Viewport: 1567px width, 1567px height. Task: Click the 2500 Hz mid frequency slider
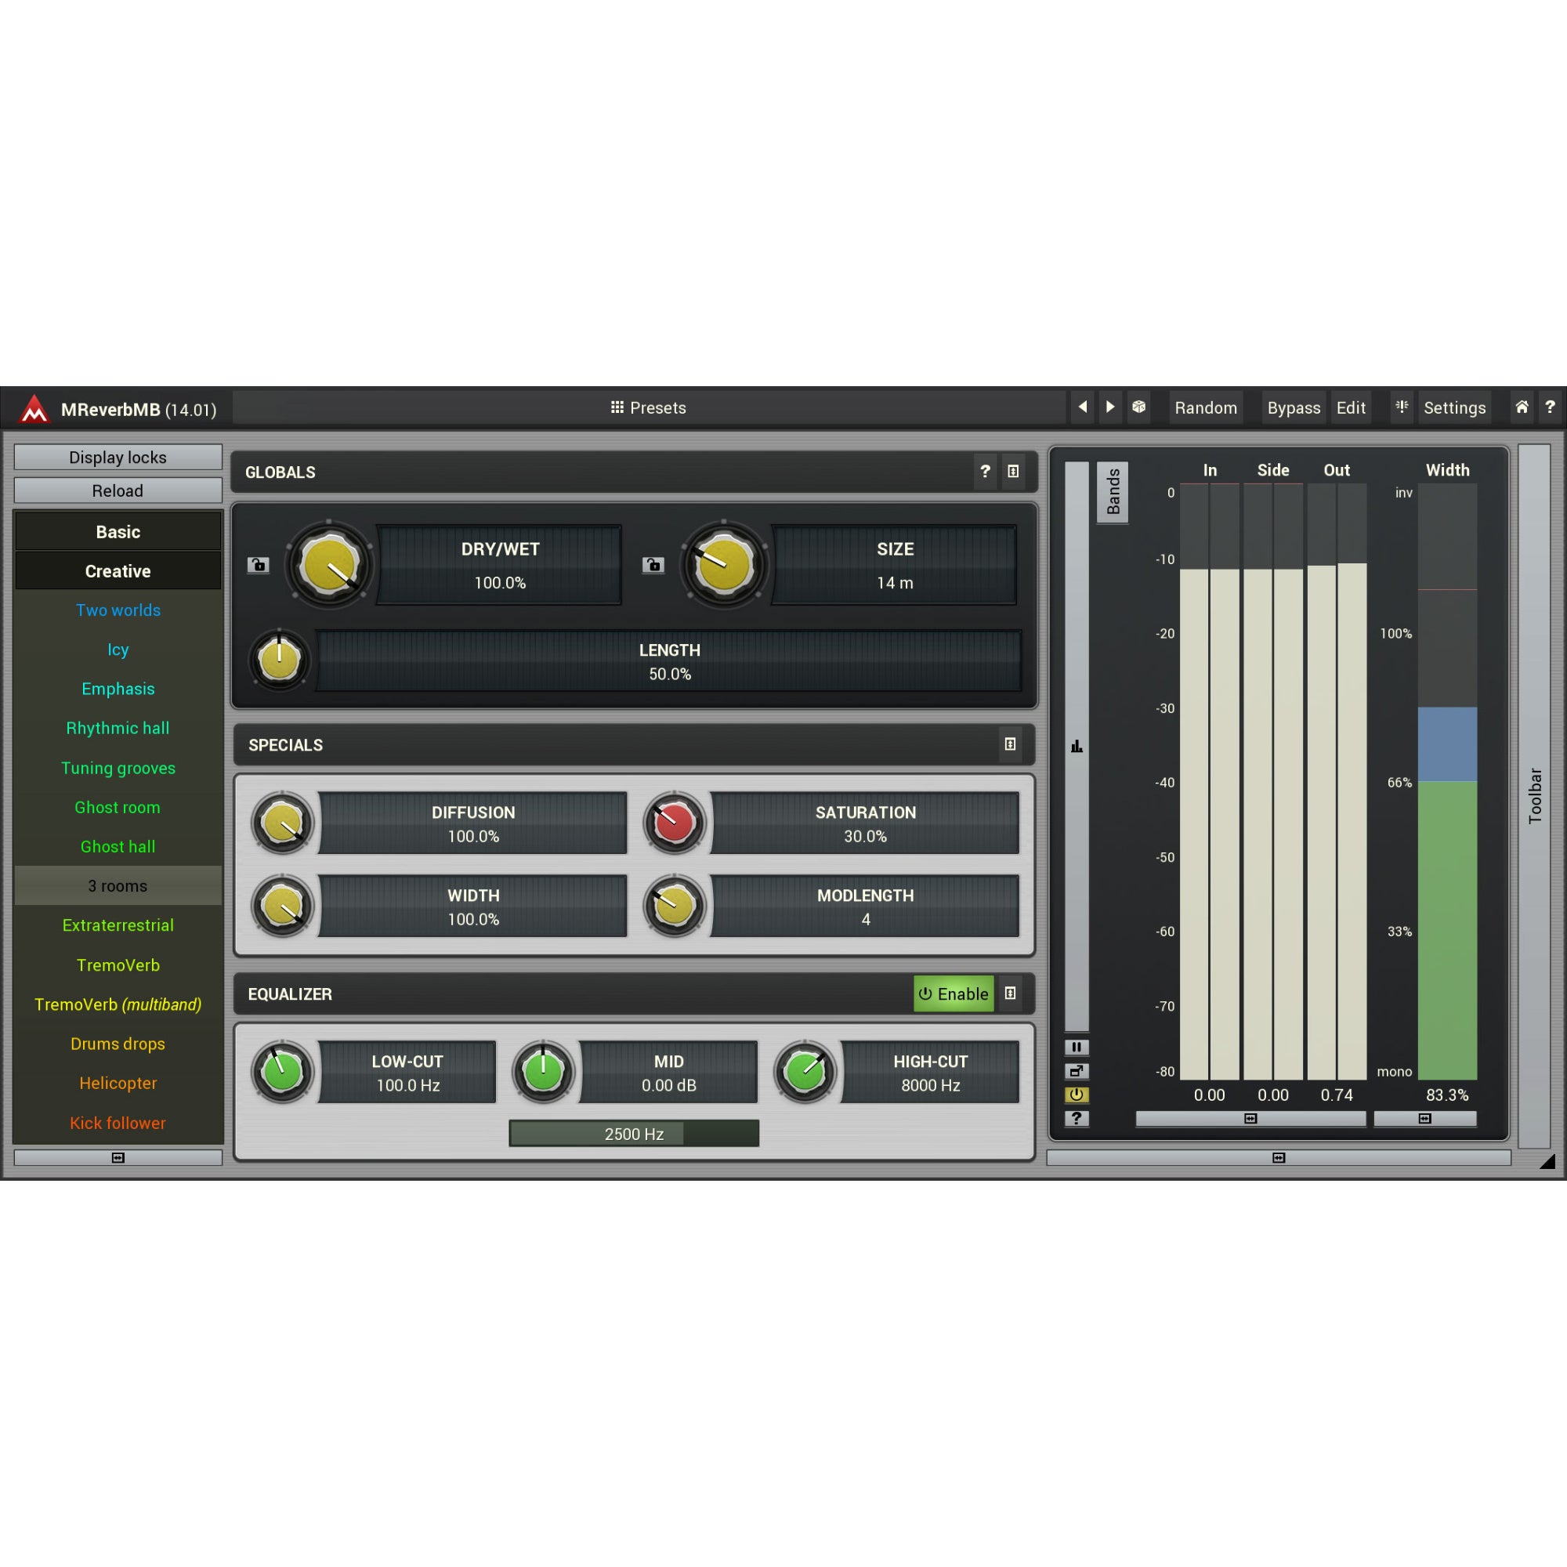coord(635,1134)
